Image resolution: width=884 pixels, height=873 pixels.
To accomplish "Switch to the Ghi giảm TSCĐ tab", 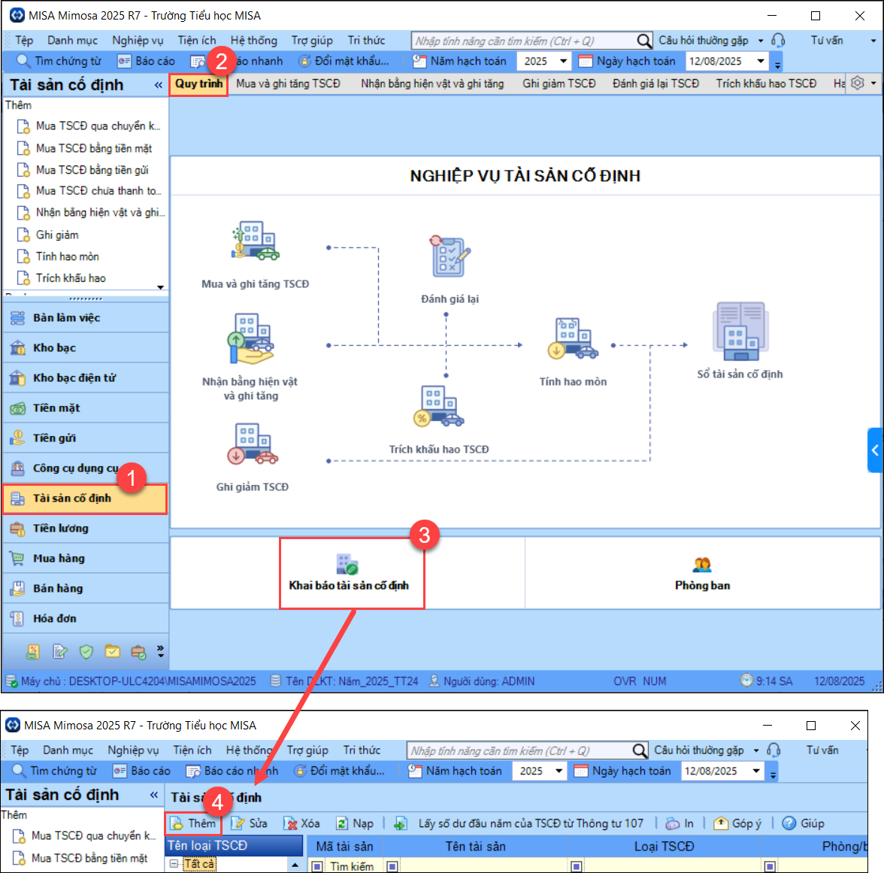I will (559, 84).
